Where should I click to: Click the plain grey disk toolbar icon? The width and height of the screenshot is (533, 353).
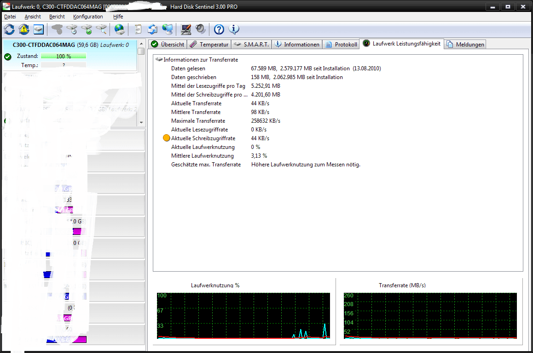click(57, 29)
